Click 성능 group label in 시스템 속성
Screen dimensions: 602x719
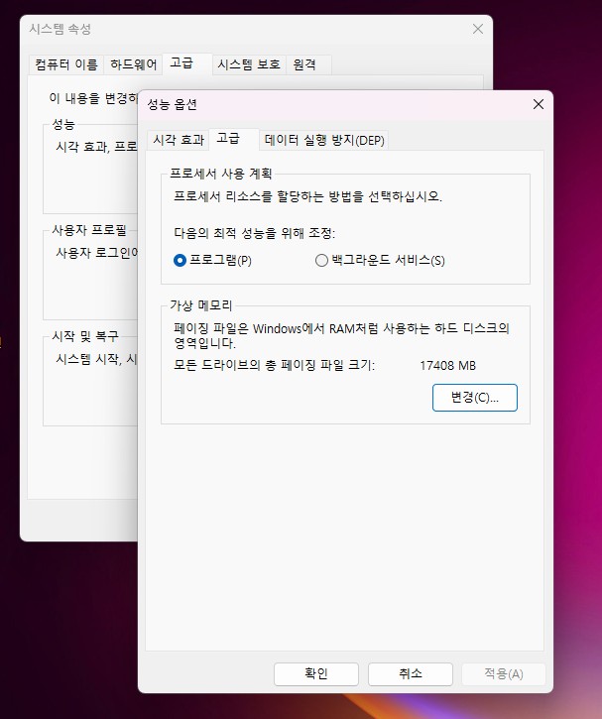[x=63, y=124]
